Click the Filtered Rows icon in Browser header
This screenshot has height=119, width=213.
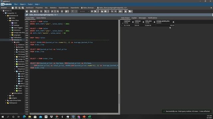(x=19, y=8)
